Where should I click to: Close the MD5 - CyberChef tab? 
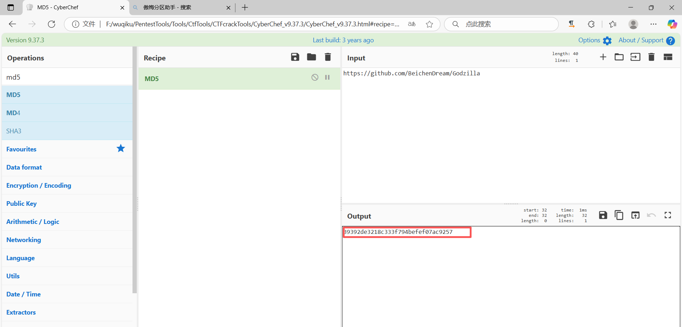coord(122,7)
